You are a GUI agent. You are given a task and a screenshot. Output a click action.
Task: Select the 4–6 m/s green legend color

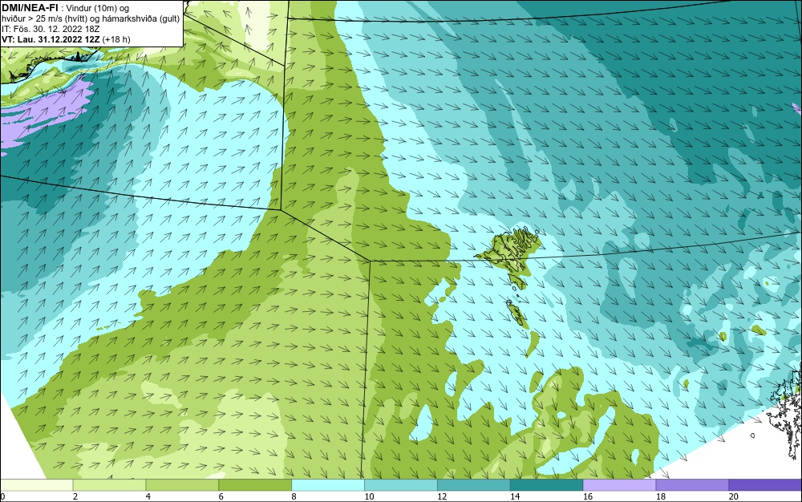182,484
